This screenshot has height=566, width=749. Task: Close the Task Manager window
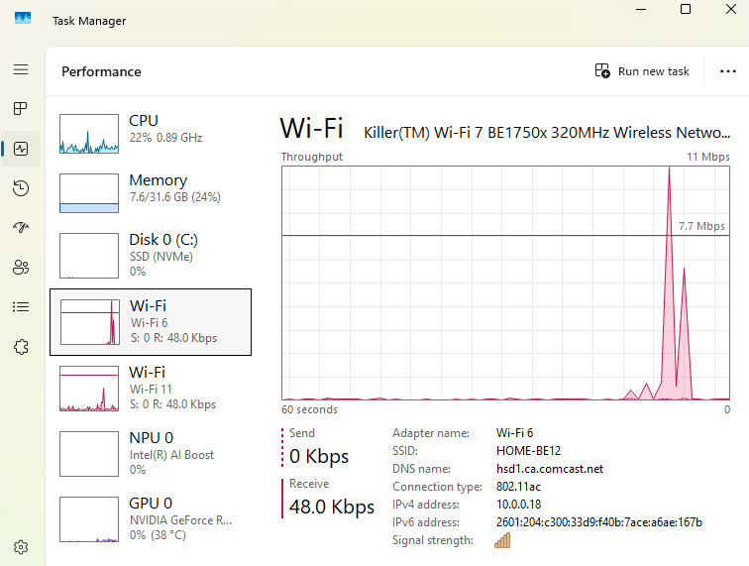pos(731,9)
